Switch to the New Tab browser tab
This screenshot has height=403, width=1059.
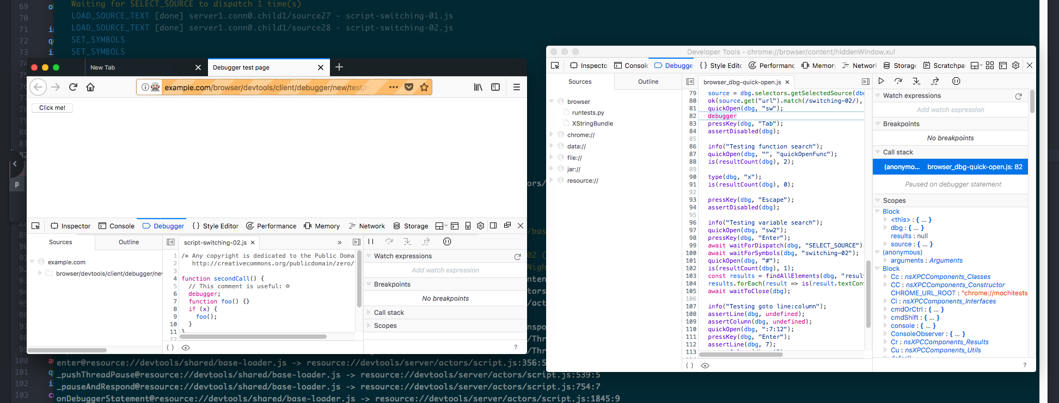[x=103, y=67]
